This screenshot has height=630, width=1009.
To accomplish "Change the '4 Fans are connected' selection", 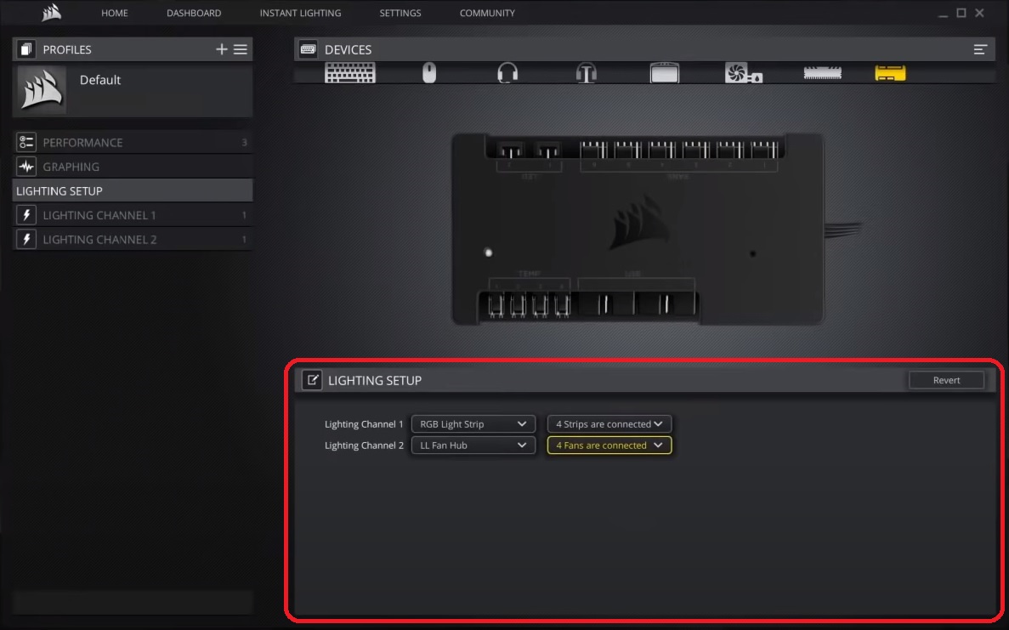I will pyautogui.click(x=609, y=445).
